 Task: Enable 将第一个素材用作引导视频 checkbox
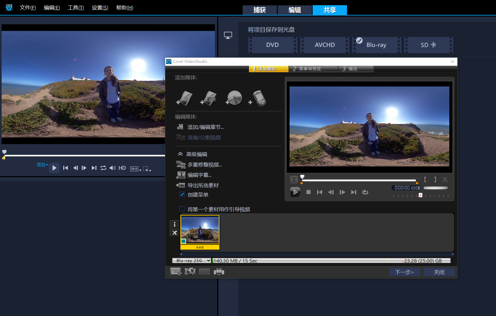[182, 209]
